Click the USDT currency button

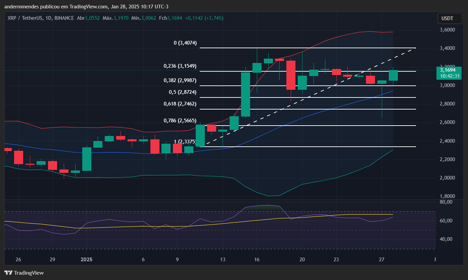click(450, 18)
